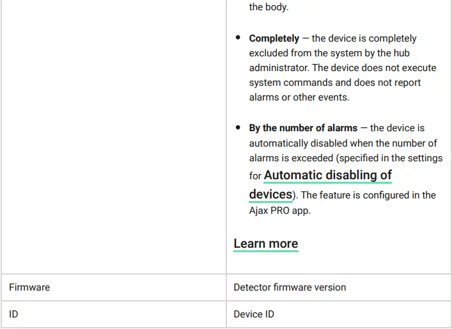Image resolution: width=452 pixels, height=329 pixels.
Task: Open the Automatic disabling of devices link
Action: (327, 175)
